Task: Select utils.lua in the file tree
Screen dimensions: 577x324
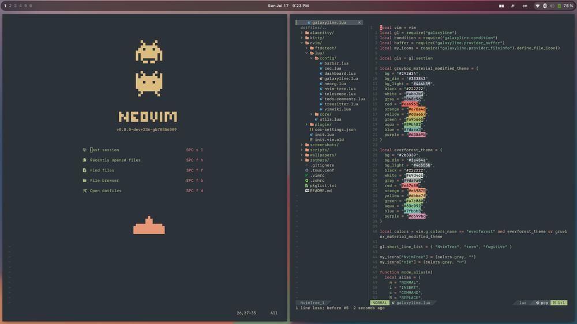Action: pos(331,119)
